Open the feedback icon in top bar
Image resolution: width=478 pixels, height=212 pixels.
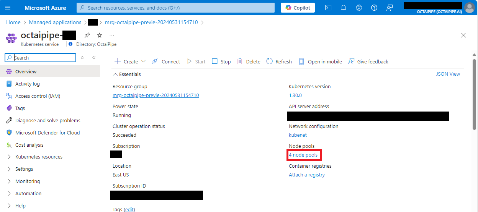pos(390,8)
